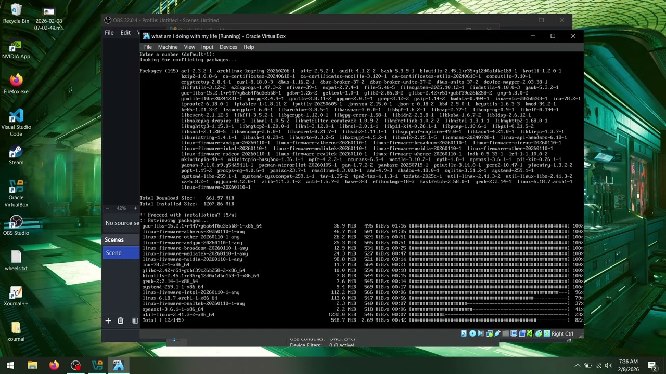666x374 pixels.
Task: Click the recording icon in VirtualBox status bar
Action: pos(522,333)
